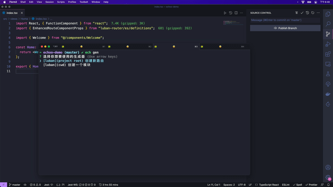Toggle source control view as tree
The height and width of the screenshot is (187, 333).
pos(297,13)
